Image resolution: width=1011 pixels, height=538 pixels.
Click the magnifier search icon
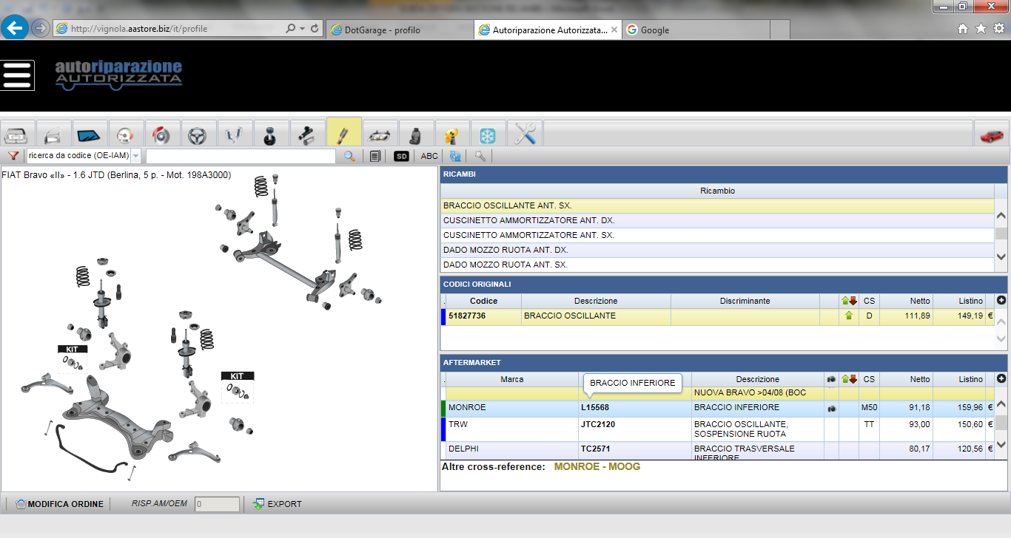[x=349, y=156]
